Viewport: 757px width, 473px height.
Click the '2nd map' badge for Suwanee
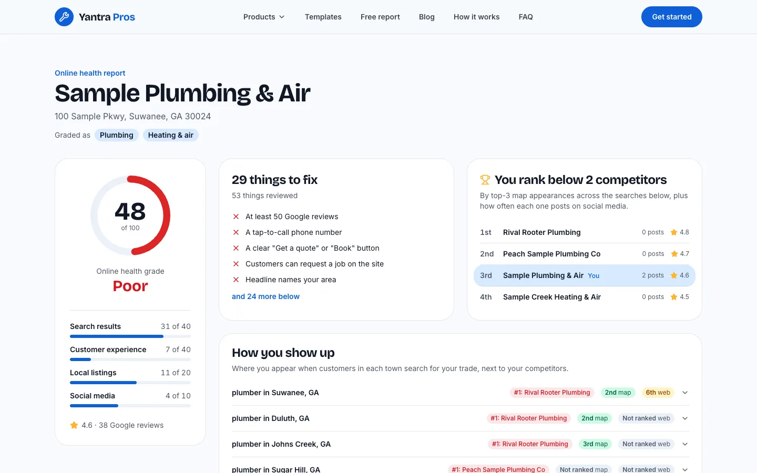618,393
